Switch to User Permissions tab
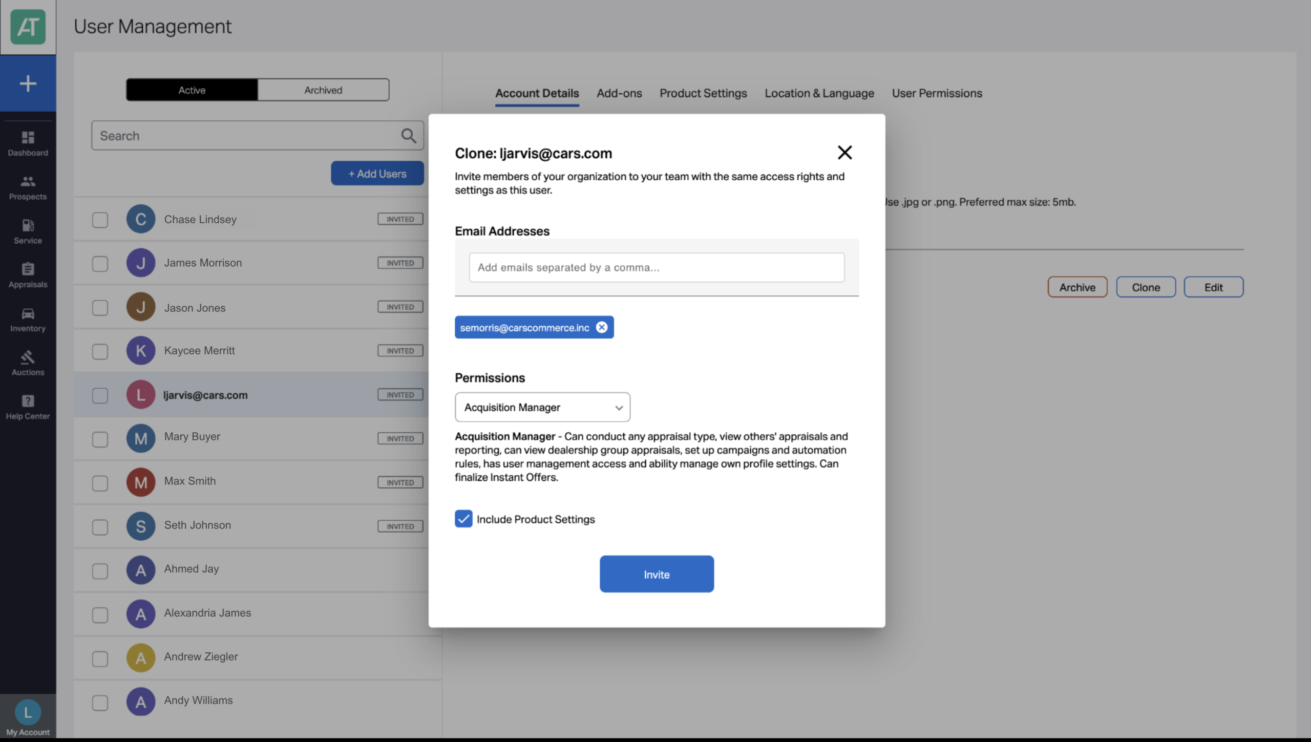 point(937,93)
